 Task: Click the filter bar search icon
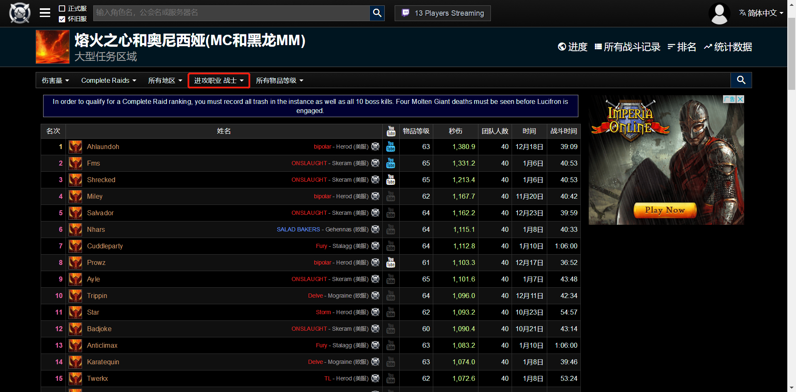(741, 80)
